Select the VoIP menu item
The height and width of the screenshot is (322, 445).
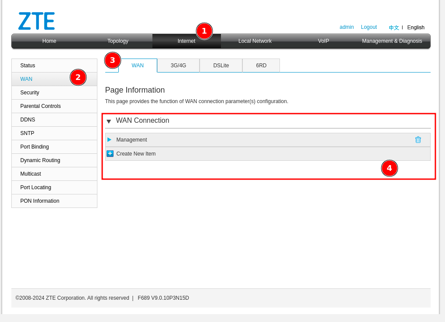click(323, 41)
